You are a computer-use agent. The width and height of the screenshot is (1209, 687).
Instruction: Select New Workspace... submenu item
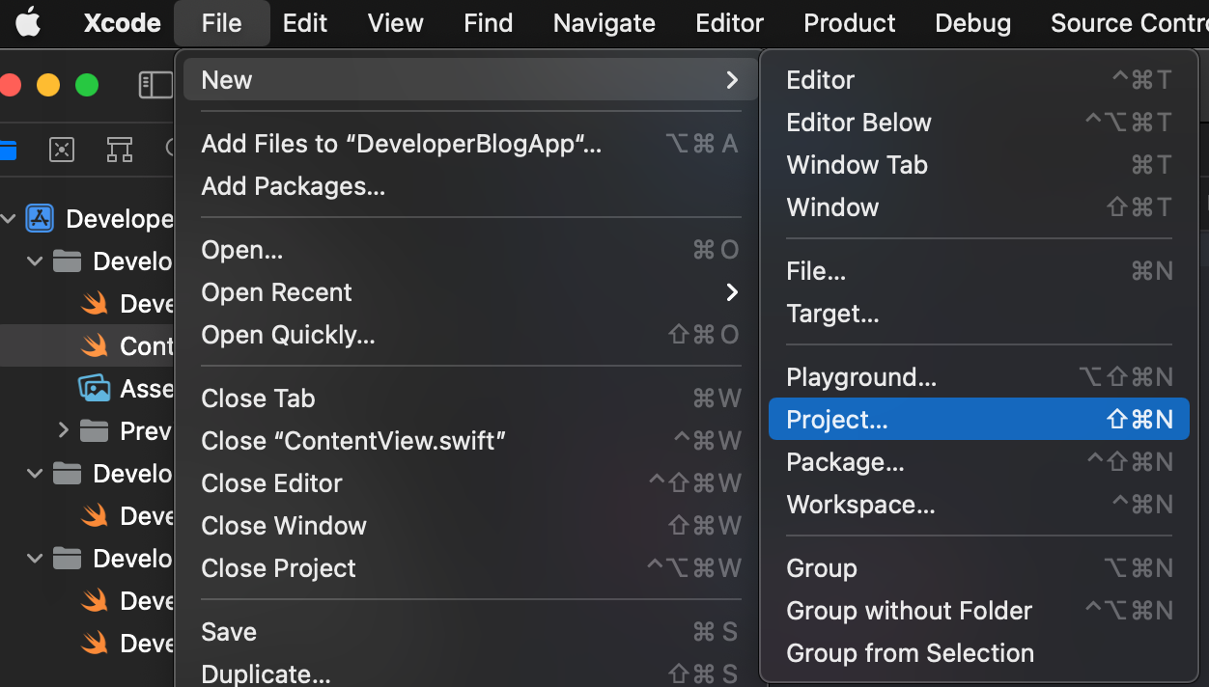pos(979,505)
